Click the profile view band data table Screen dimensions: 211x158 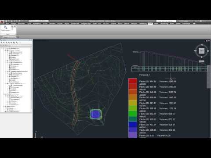pos(170,69)
